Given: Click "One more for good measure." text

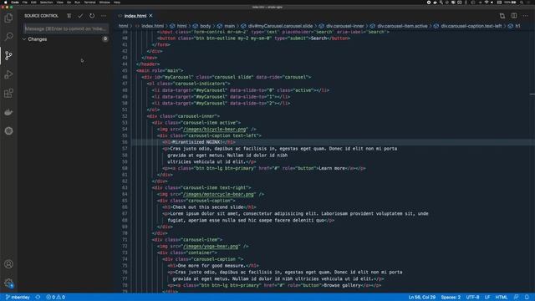Looking at the screenshot, I should tap(211, 266).
